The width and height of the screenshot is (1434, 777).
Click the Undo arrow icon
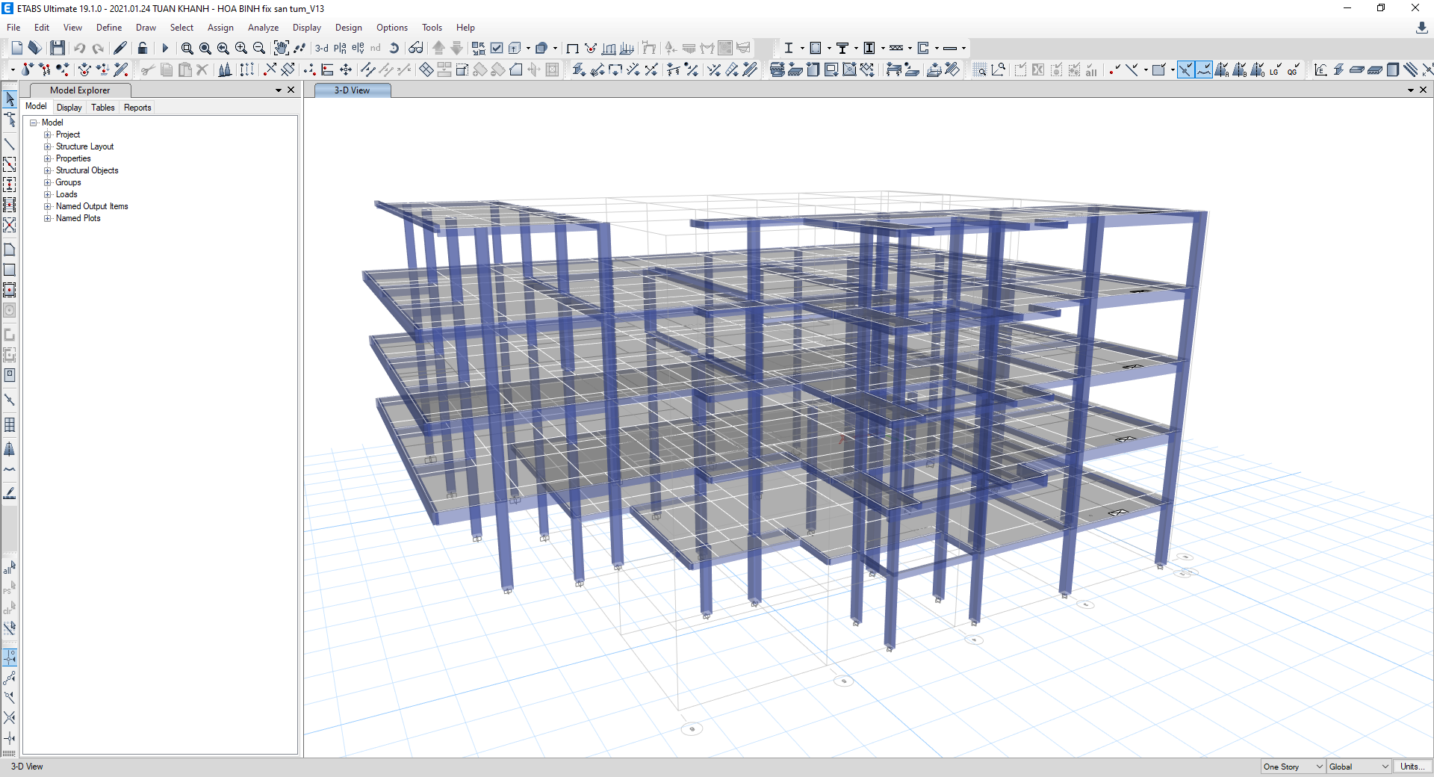(79, 48)
